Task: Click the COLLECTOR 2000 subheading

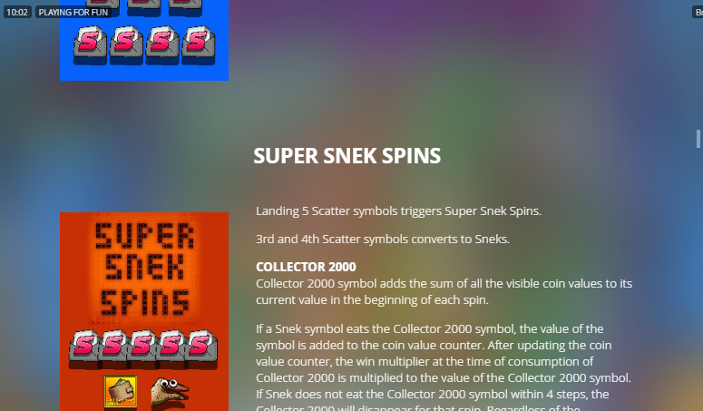Action: coord(306,267)
